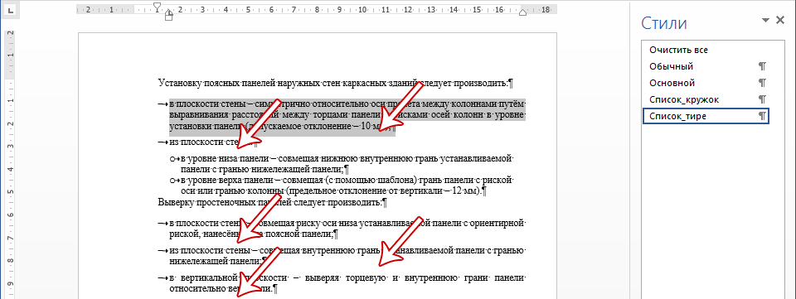
Task: Click the right indent marker on ruler
Action: point(522,12)
